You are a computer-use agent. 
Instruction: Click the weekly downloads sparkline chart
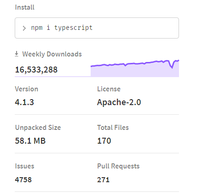tap(135, 68)
